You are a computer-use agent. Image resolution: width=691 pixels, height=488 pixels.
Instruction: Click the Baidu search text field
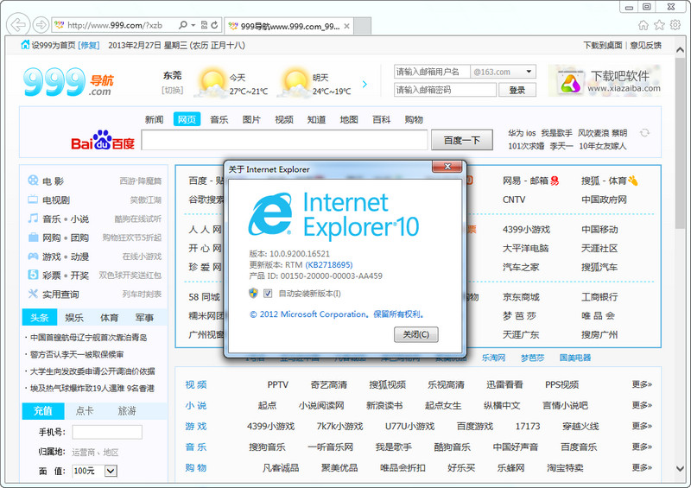pos(285,140)
